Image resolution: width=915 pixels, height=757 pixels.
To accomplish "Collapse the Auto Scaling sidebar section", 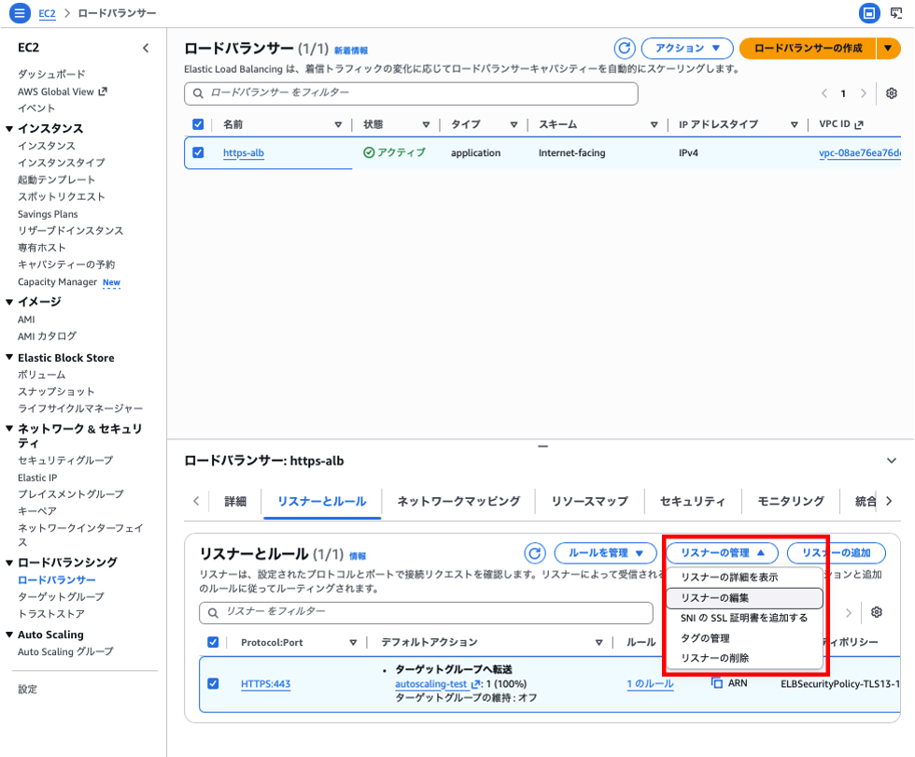I will pos(9,635).
